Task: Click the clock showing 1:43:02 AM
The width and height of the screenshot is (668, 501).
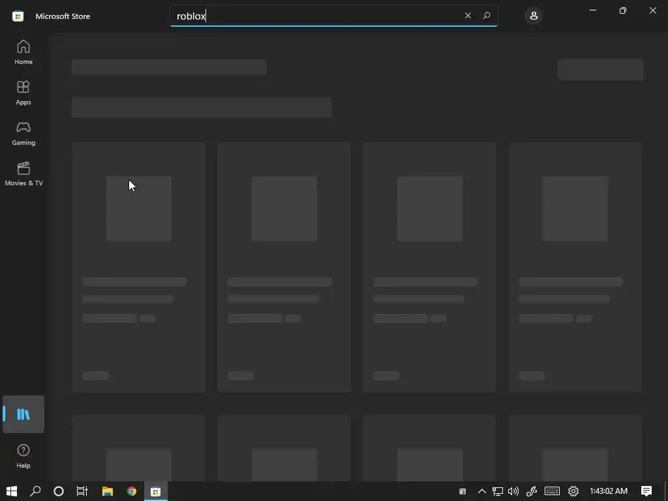Action: click(609, 491)
